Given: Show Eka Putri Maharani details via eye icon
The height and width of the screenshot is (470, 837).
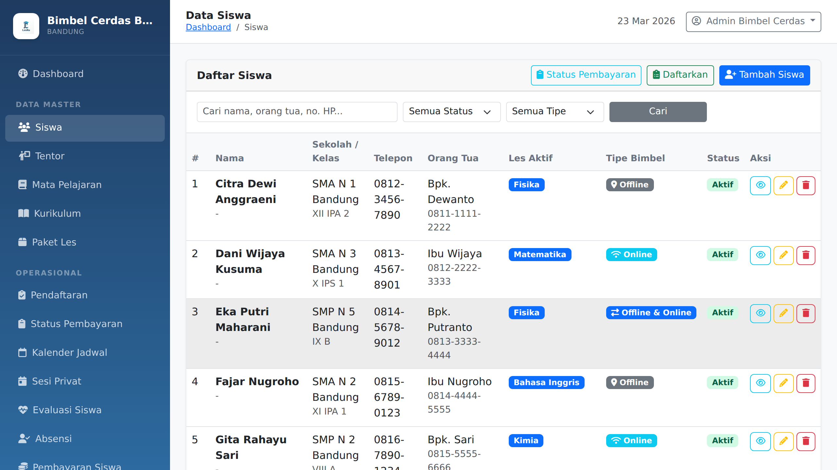Looking at the screenshot, I should coord(760,313).
